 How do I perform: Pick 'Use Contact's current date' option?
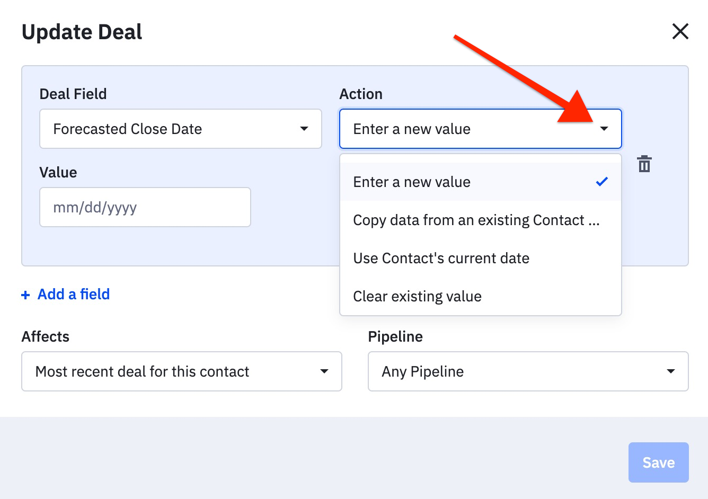point(441,259)
